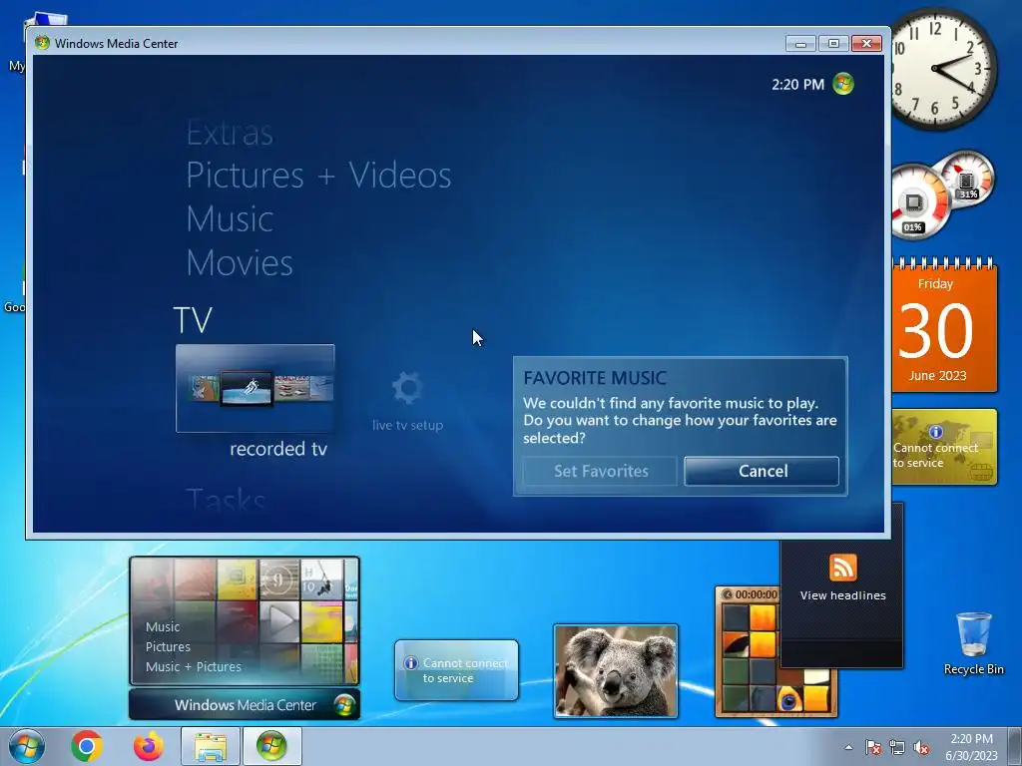The width and height of the screenshot is (1022, 766).
Task: Open live tv setup gear icon
Action: point(408,388)
